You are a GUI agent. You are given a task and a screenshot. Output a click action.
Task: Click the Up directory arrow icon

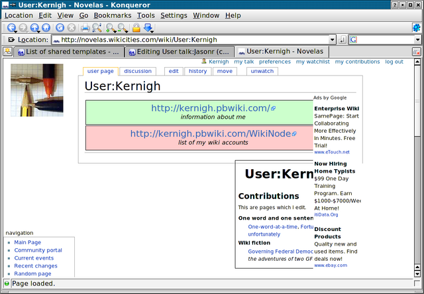[x=34, y=27]
